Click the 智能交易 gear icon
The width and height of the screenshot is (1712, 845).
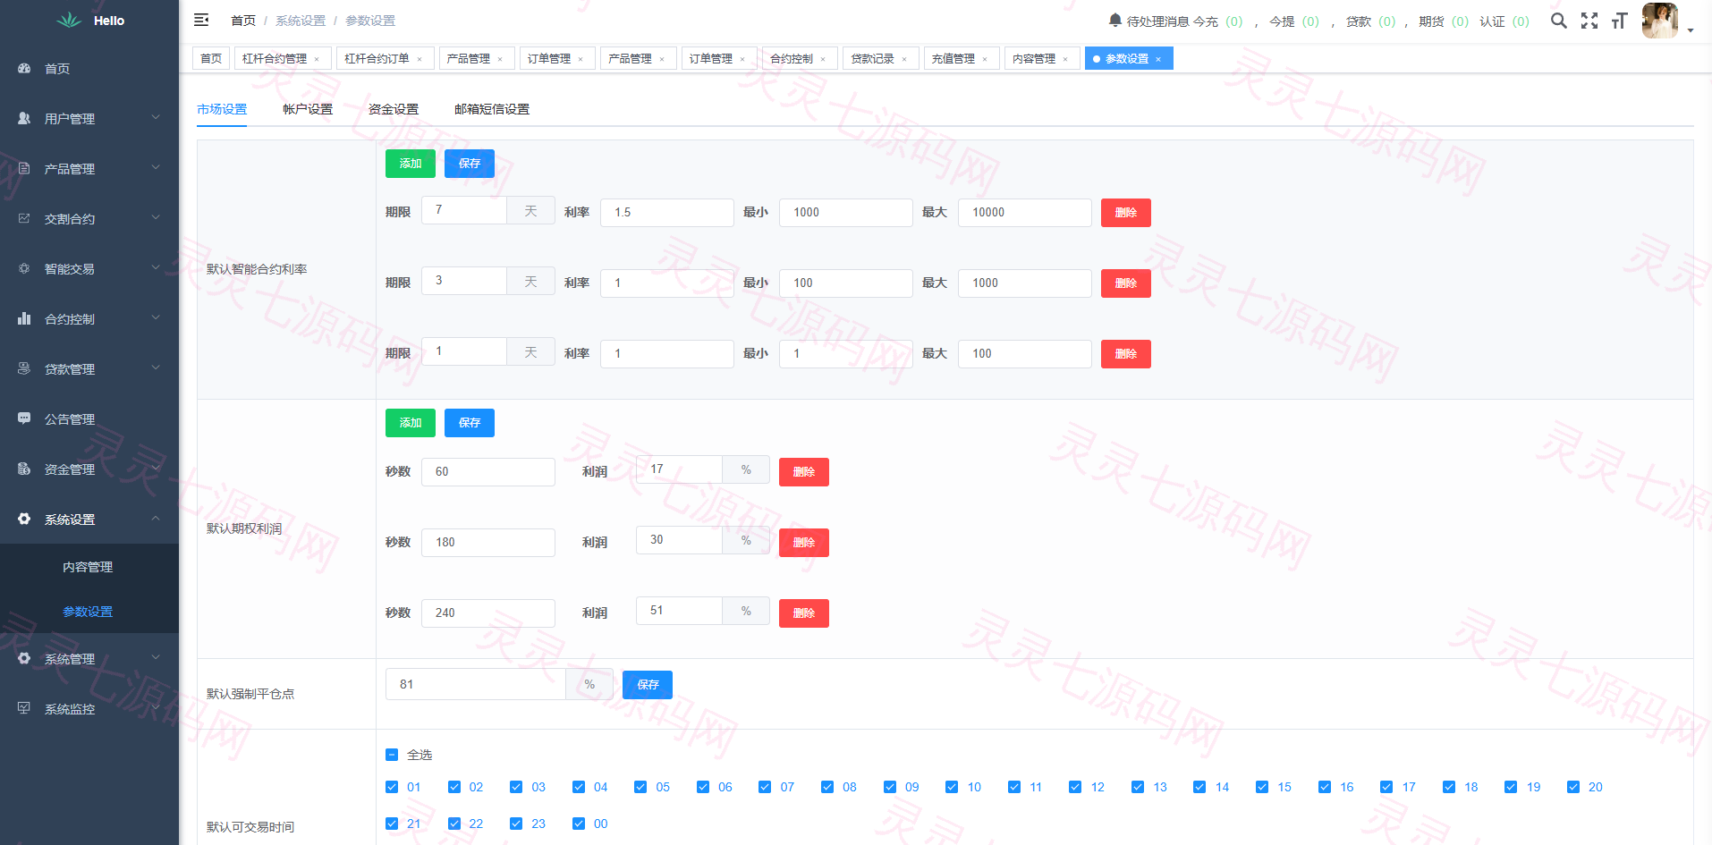click(x=24, y=268)
